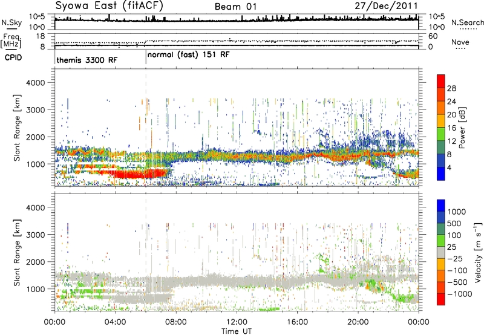Image resolution: width=484 pixels, height=335 pixels.
Task: Click the '2000' tick of the velocity panel
Action: coord(35,262)
